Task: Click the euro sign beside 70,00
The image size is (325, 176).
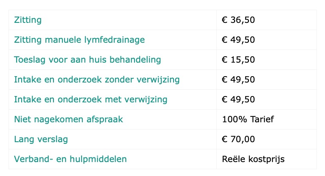Action: pyautogui.click(x=224, y=139)
